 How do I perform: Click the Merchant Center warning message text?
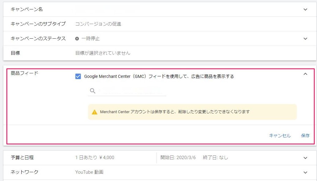(175, 112)
